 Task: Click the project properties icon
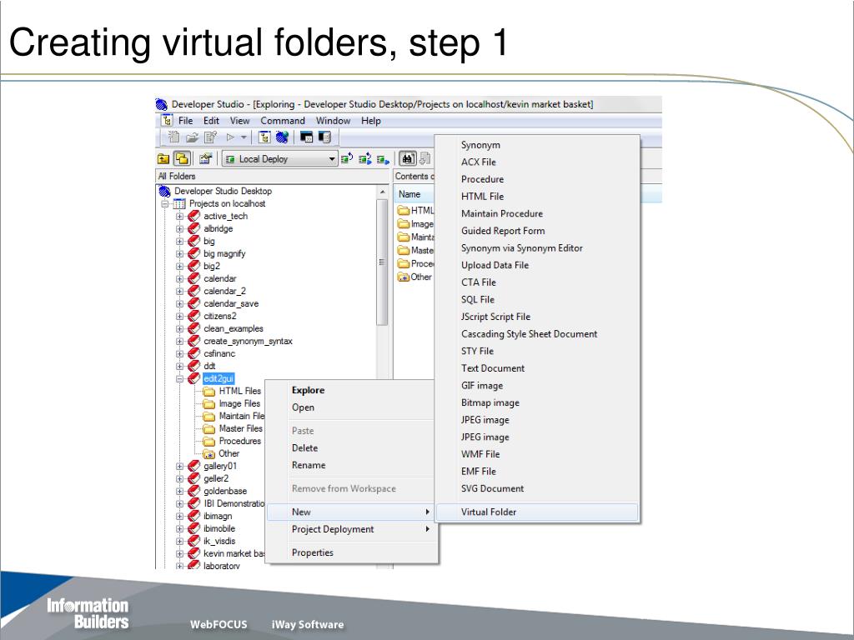coord(205,159)
